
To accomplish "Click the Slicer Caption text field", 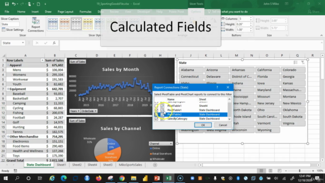I will point(10,24).
